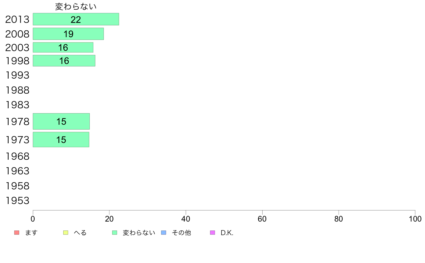The width and height of the screenshot is (425, 263).
Task: Click the へる yellow legend swatch
Action: (65, 233)
